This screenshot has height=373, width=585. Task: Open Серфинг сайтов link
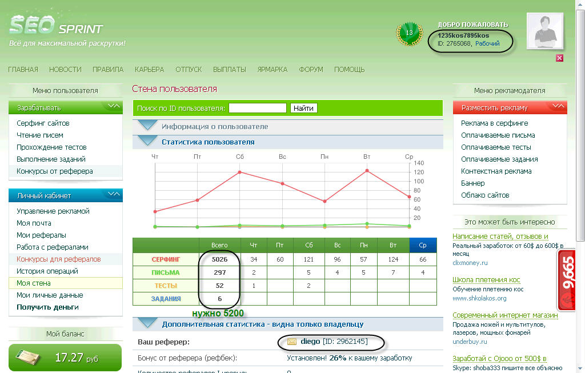coord(43,123)
